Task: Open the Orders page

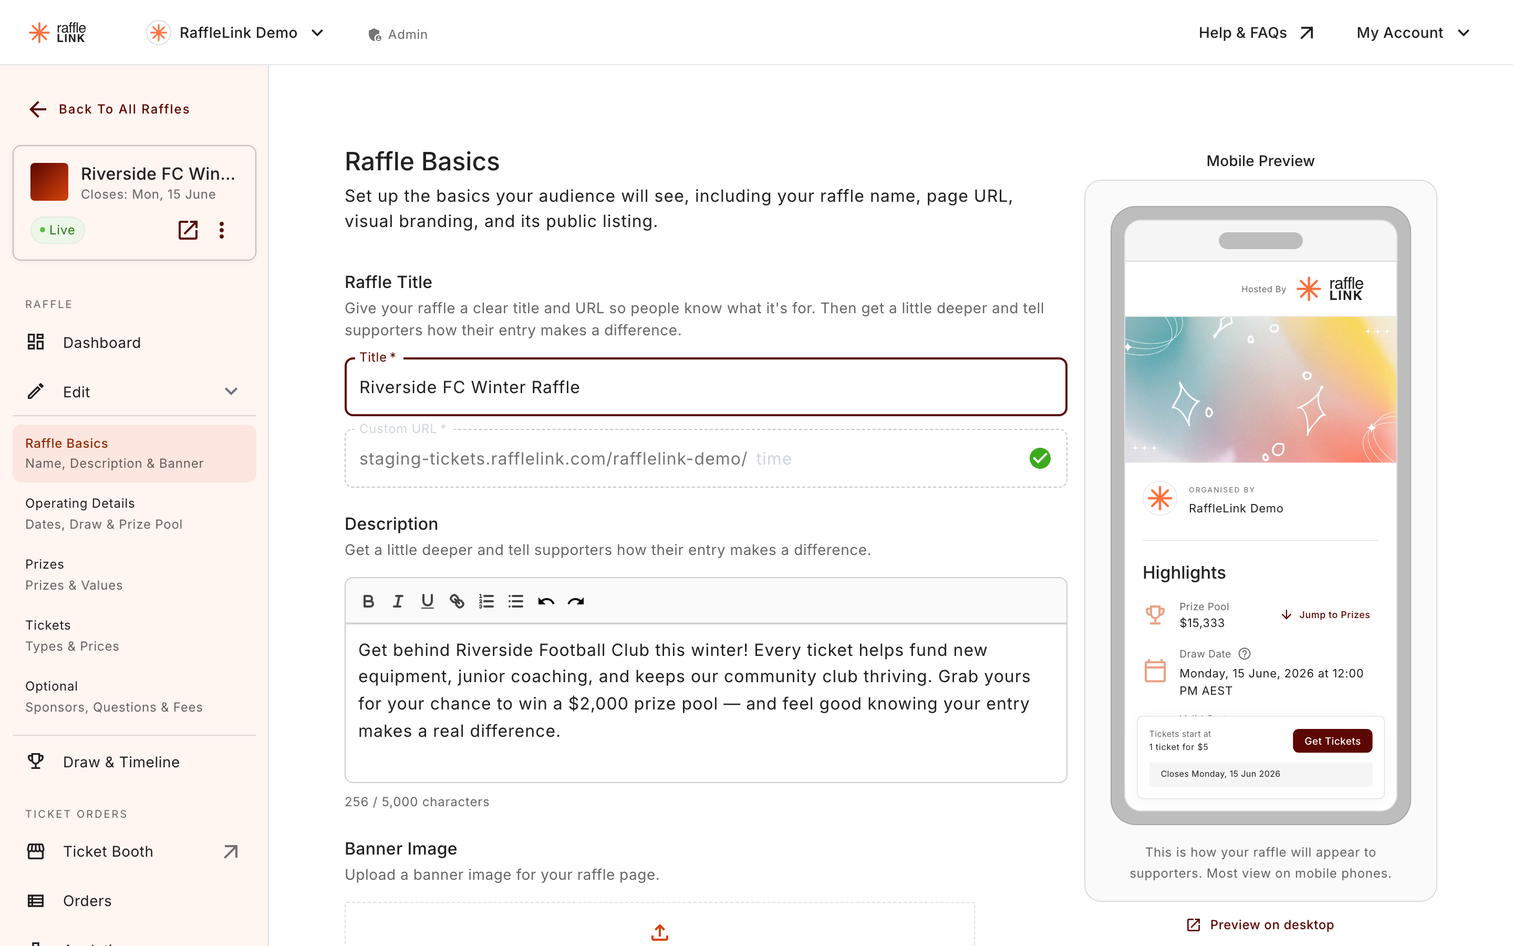Action: (x=134, y=900)
